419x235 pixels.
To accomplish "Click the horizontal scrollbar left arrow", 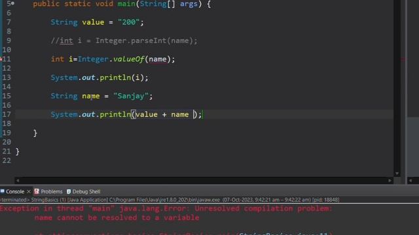I will (x=18, y=180).
